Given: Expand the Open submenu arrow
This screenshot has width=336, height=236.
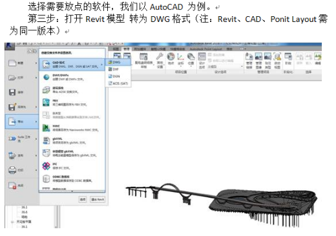Looking at the screenshot, I should pos(36,78).
